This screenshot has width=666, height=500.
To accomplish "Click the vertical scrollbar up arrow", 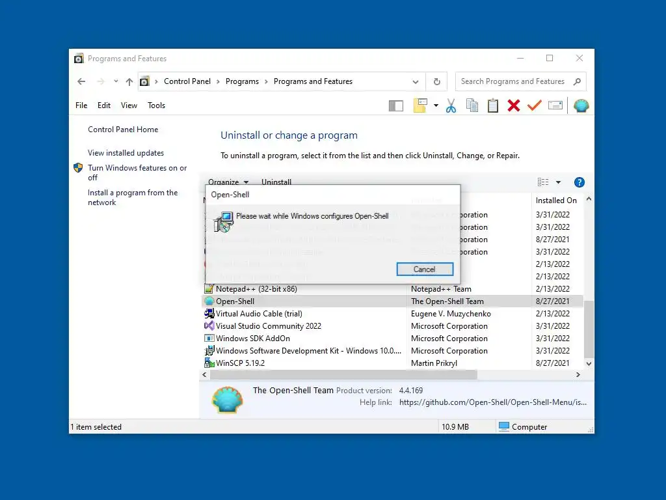I will pyautogui.click(x=589, y=199).
